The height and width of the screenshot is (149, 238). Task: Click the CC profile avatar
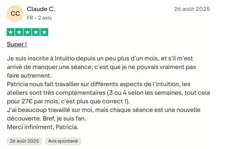pyautogui.click(x=15, y=13)
